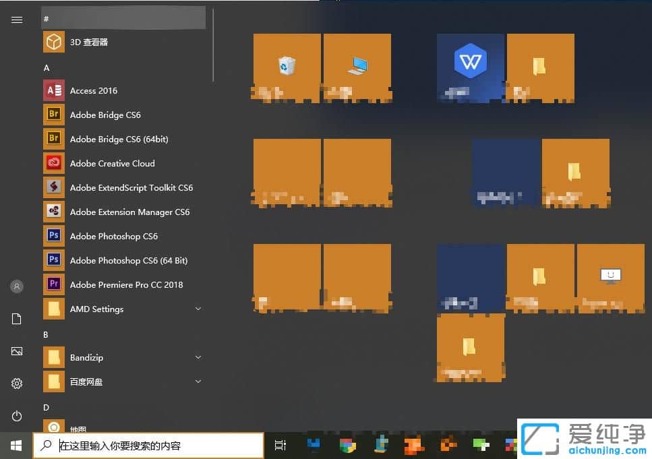Open Adobe Photoshop CS6 from the app list

113,236
